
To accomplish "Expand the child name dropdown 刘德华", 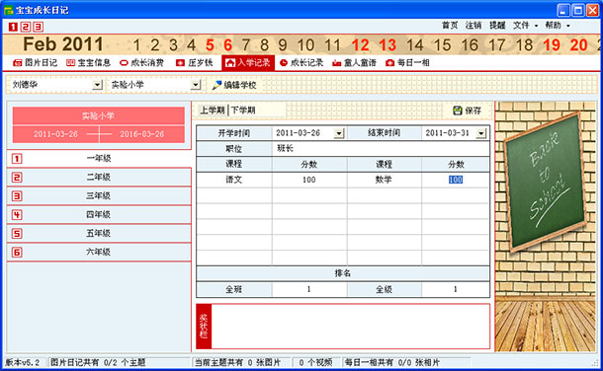I will point(98,85).
